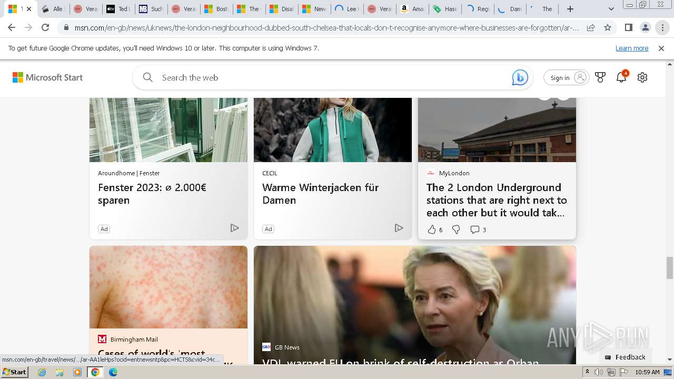The width and height of the screenshot is (674, 379).
Task: Dismiss the Chrome update notification bar
Action: [661, 48]
